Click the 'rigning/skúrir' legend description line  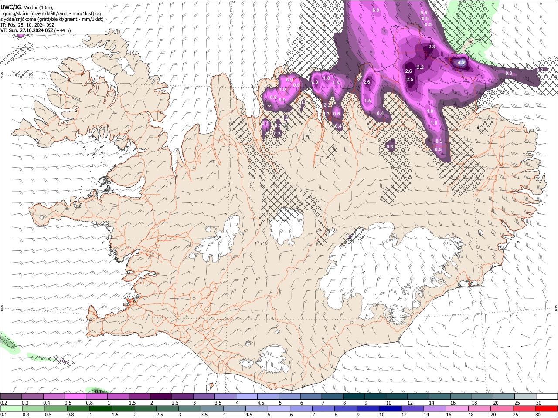pos(51,13)
